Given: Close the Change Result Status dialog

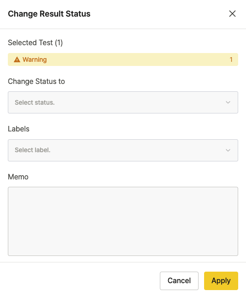Looking at the screenshot, I should coord(232,14).
